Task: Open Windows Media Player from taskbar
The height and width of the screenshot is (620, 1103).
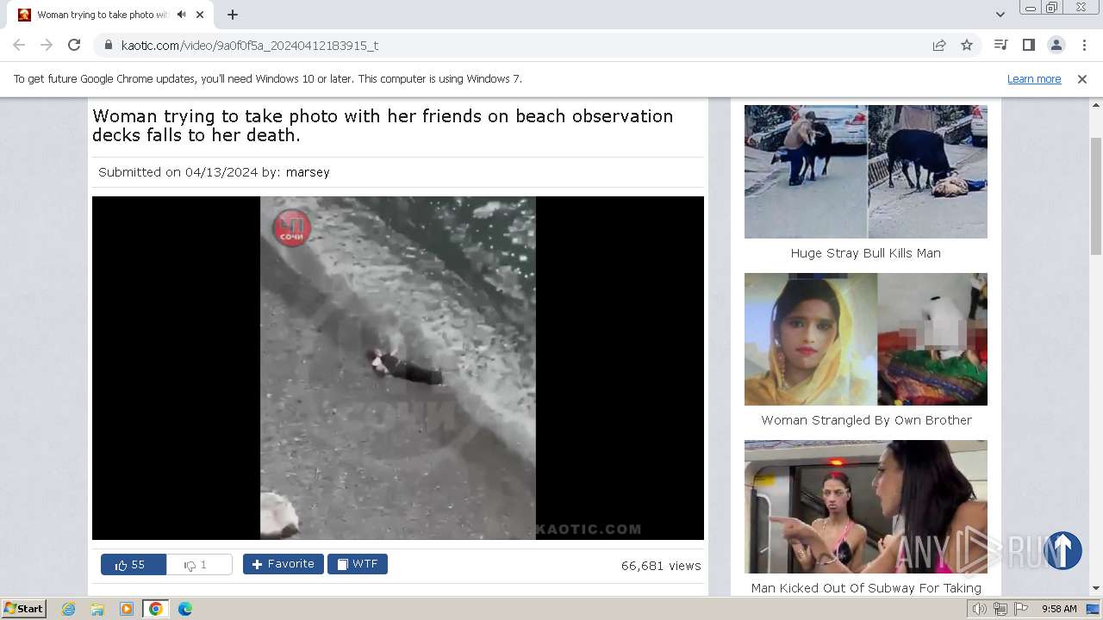Action: coord(126,609)
